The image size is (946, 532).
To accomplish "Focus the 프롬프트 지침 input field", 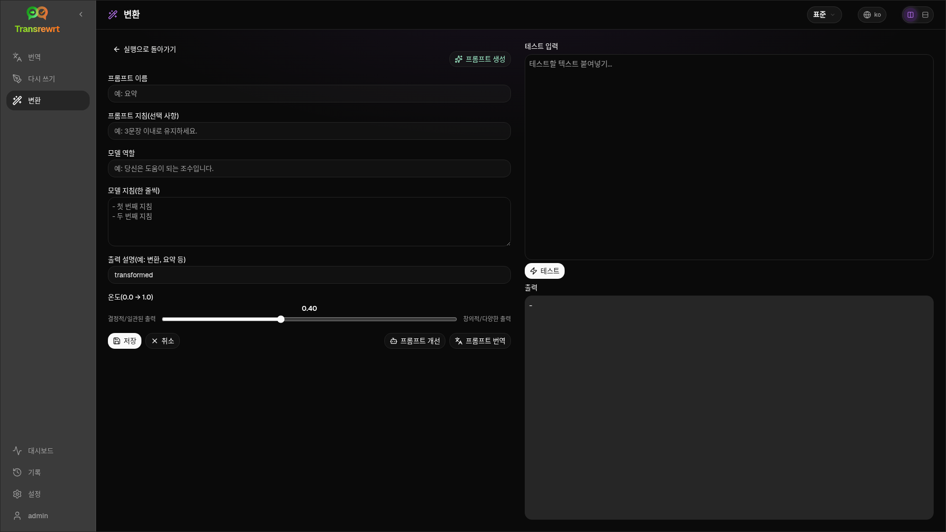I will (x=309, y=131).
